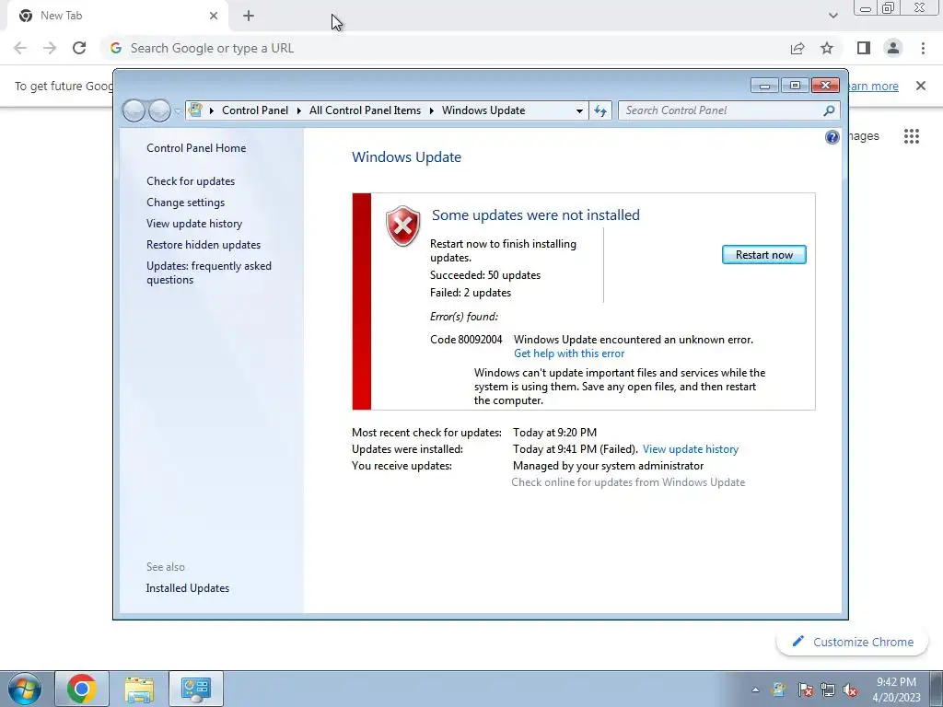The image size is (943, 707).
Task: Expand the address bar history dropdown arrow
Action: pyautogui.click(x=579, y=110)
